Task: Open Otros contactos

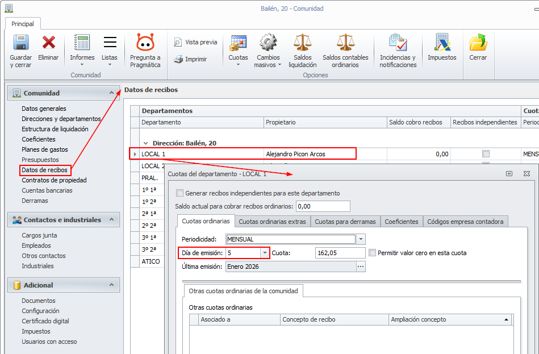Action: (44, 256)
